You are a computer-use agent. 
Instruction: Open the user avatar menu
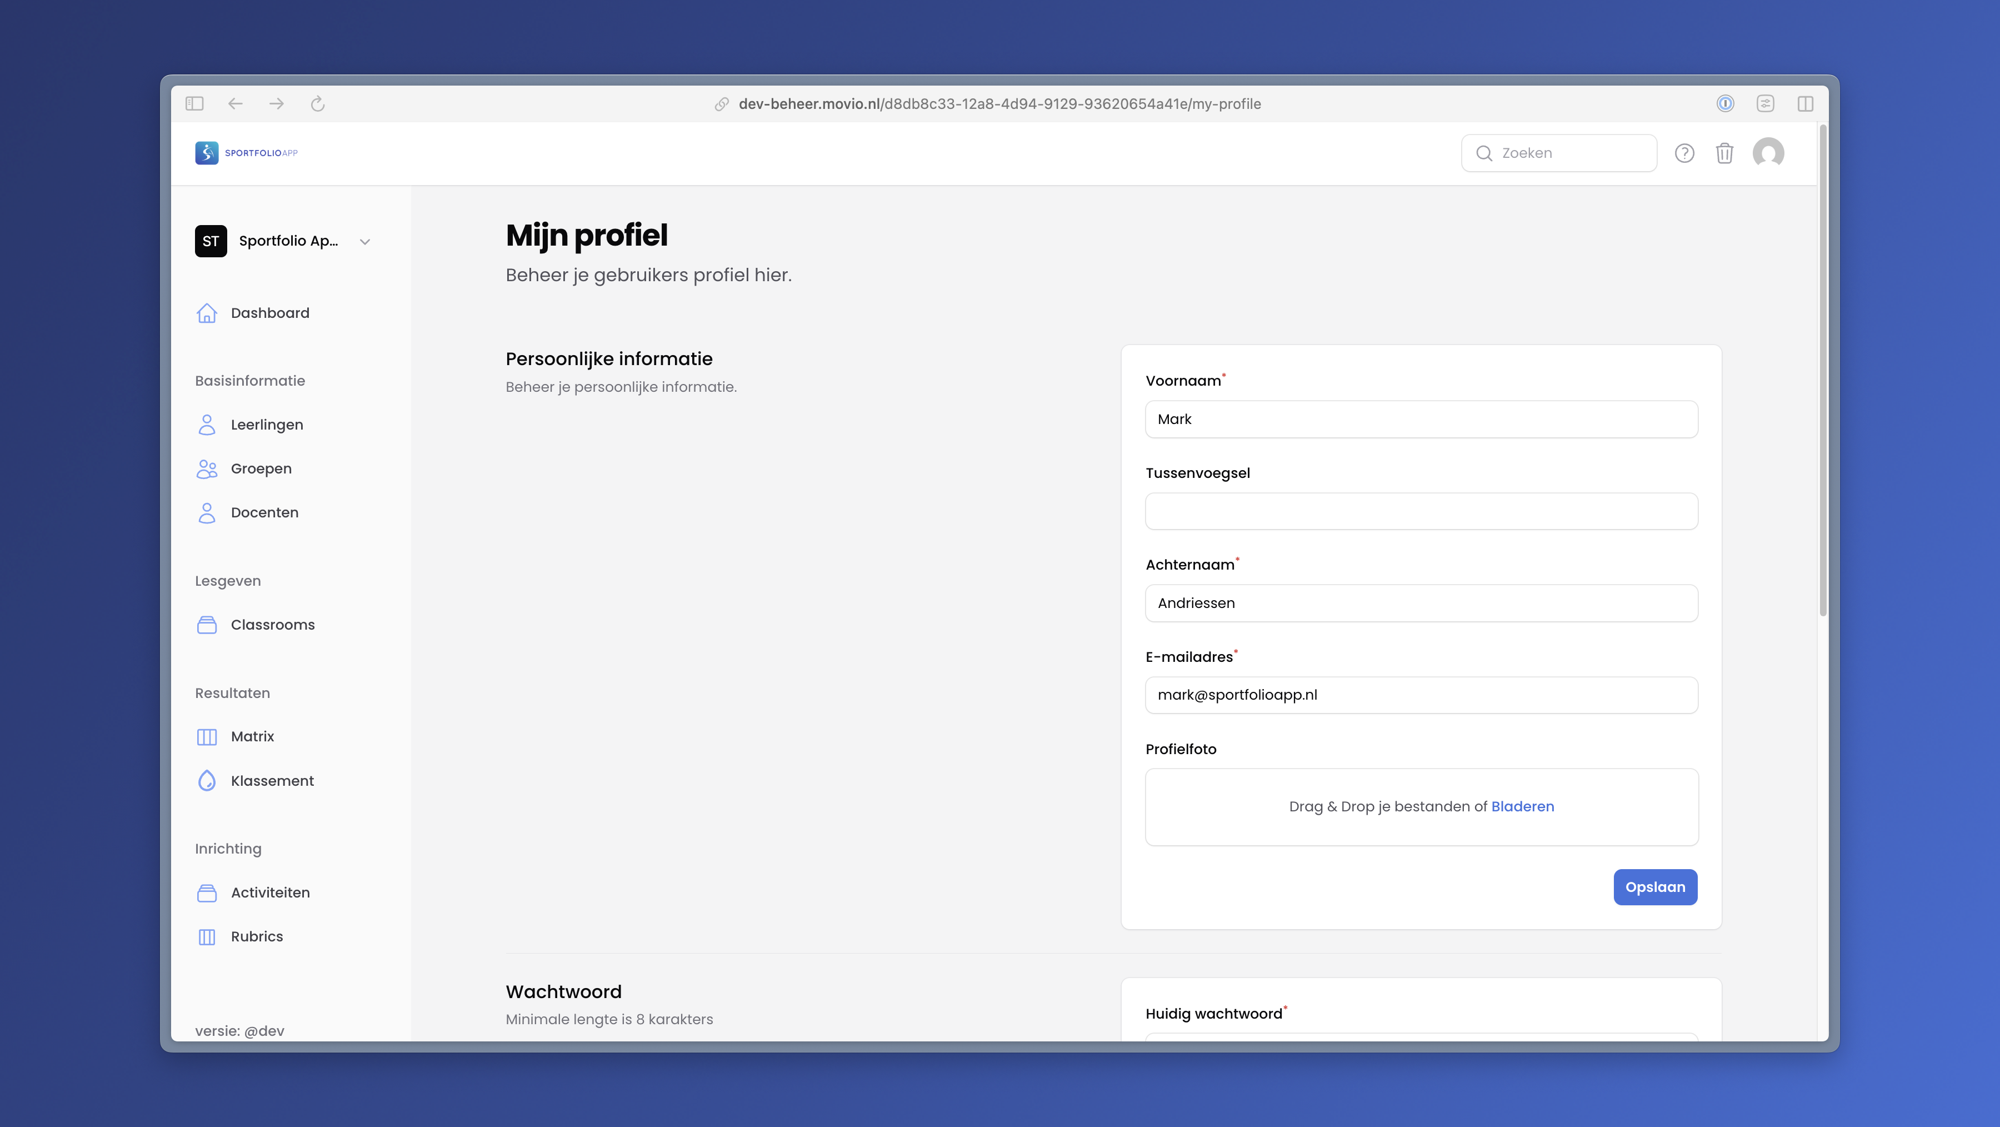click(x=1768, y=153)
